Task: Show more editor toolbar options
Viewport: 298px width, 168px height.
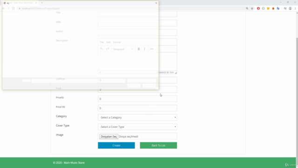Action: click(152, 49)
